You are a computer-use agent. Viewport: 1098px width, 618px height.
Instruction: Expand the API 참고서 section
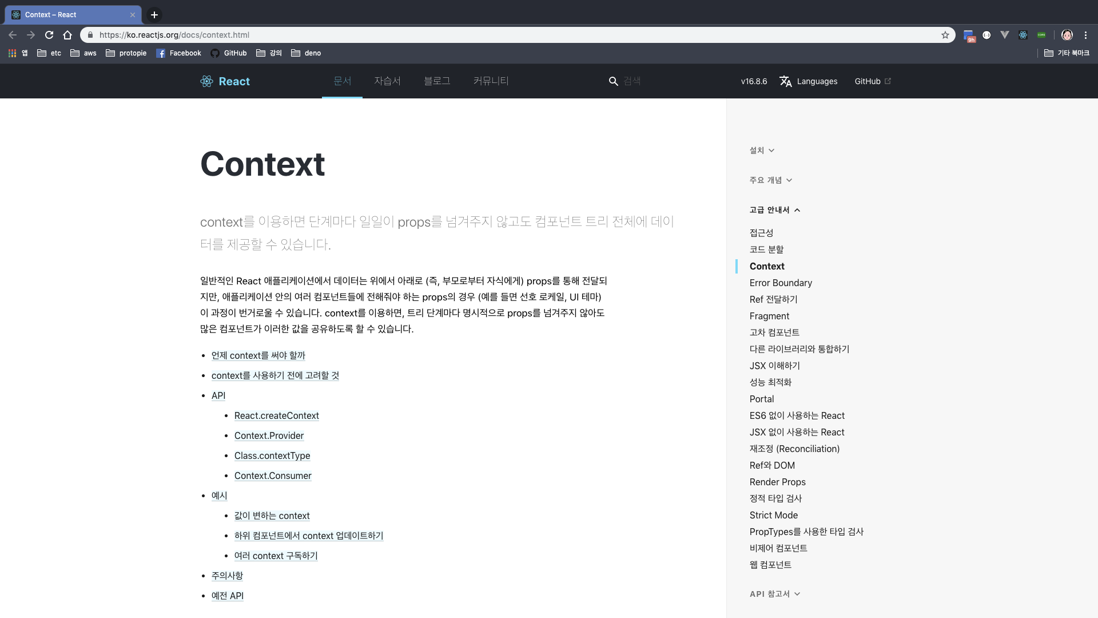pos(774,594)
